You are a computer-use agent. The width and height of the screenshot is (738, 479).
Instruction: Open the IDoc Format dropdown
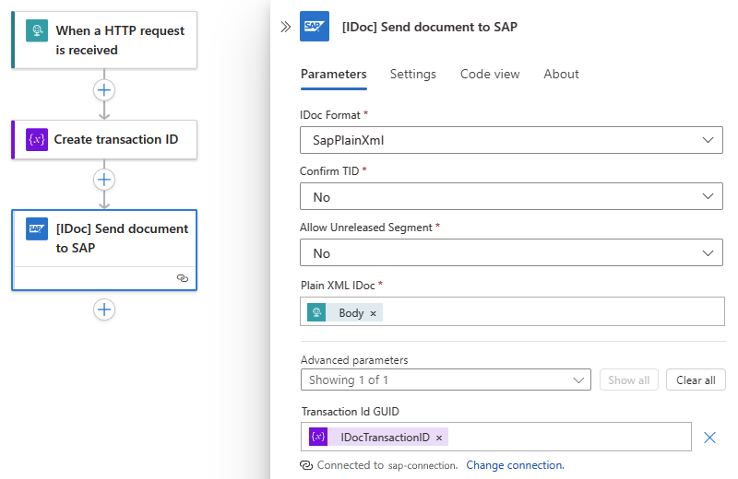coord(512,140)
